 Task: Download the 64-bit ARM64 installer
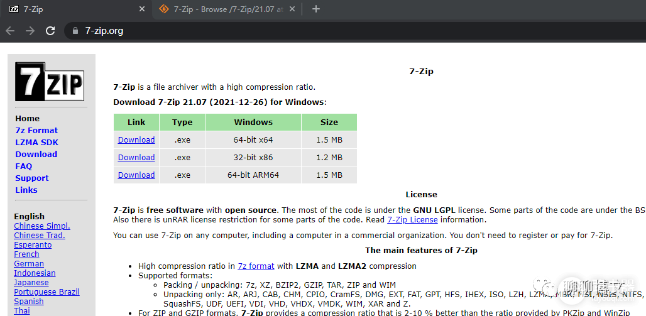click(136, 175)
